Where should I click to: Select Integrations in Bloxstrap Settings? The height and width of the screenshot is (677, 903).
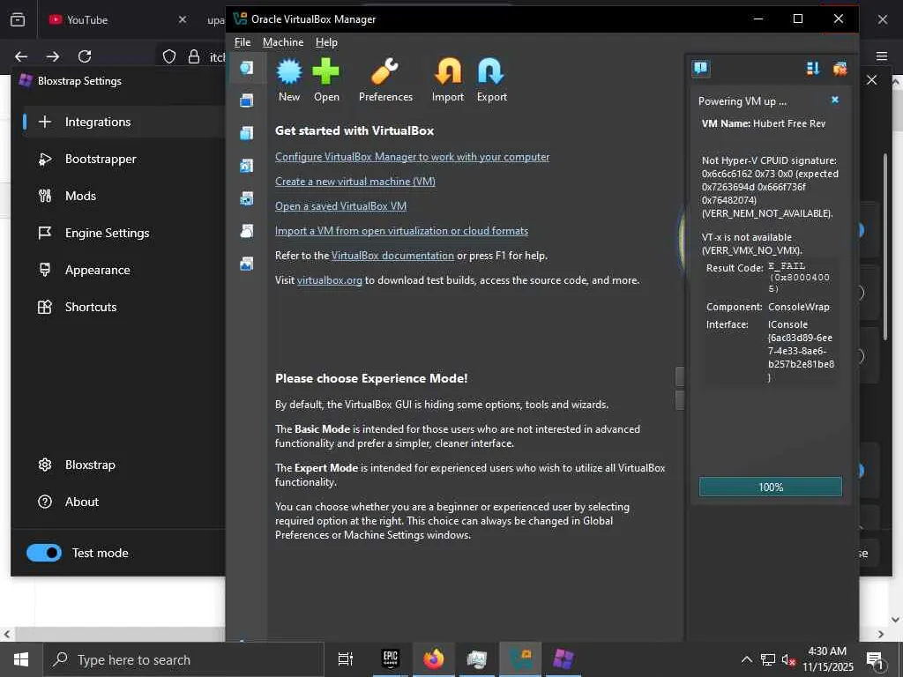click(122, 122)
